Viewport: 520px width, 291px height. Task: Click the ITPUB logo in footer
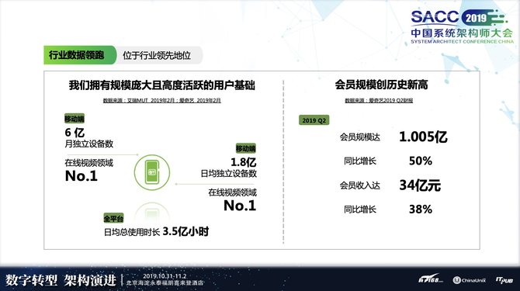tap(504, 280)
